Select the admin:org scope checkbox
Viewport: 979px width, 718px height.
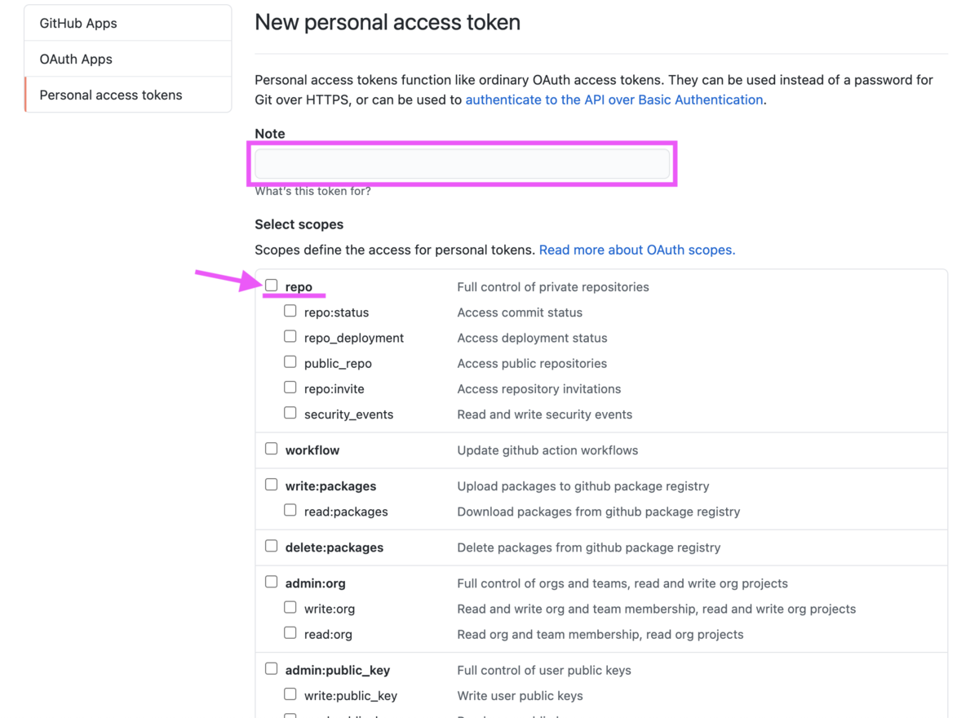[272, 582]
